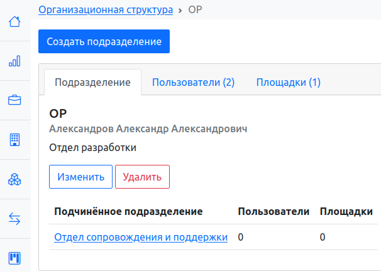This screenshot has width=381, height=272.
Task: Open the Пользователи (2) tab
Action: coord(193,82)
